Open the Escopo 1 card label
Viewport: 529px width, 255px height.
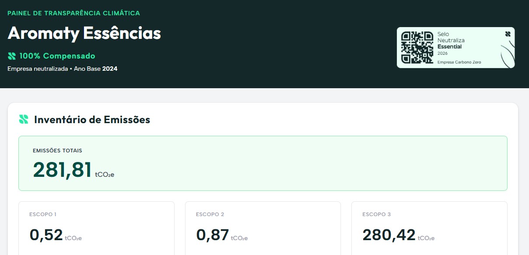43,214
